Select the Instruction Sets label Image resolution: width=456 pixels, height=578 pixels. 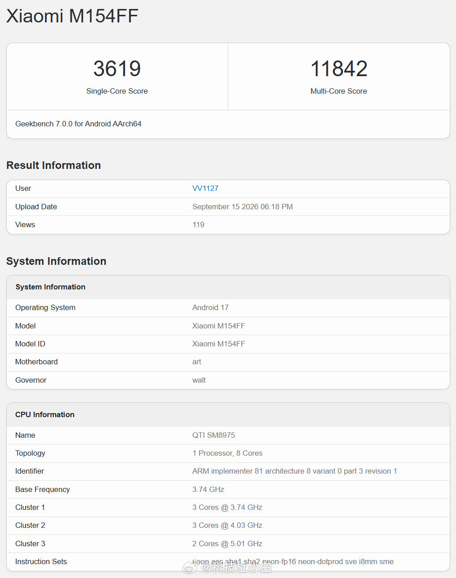click(41, 561)
